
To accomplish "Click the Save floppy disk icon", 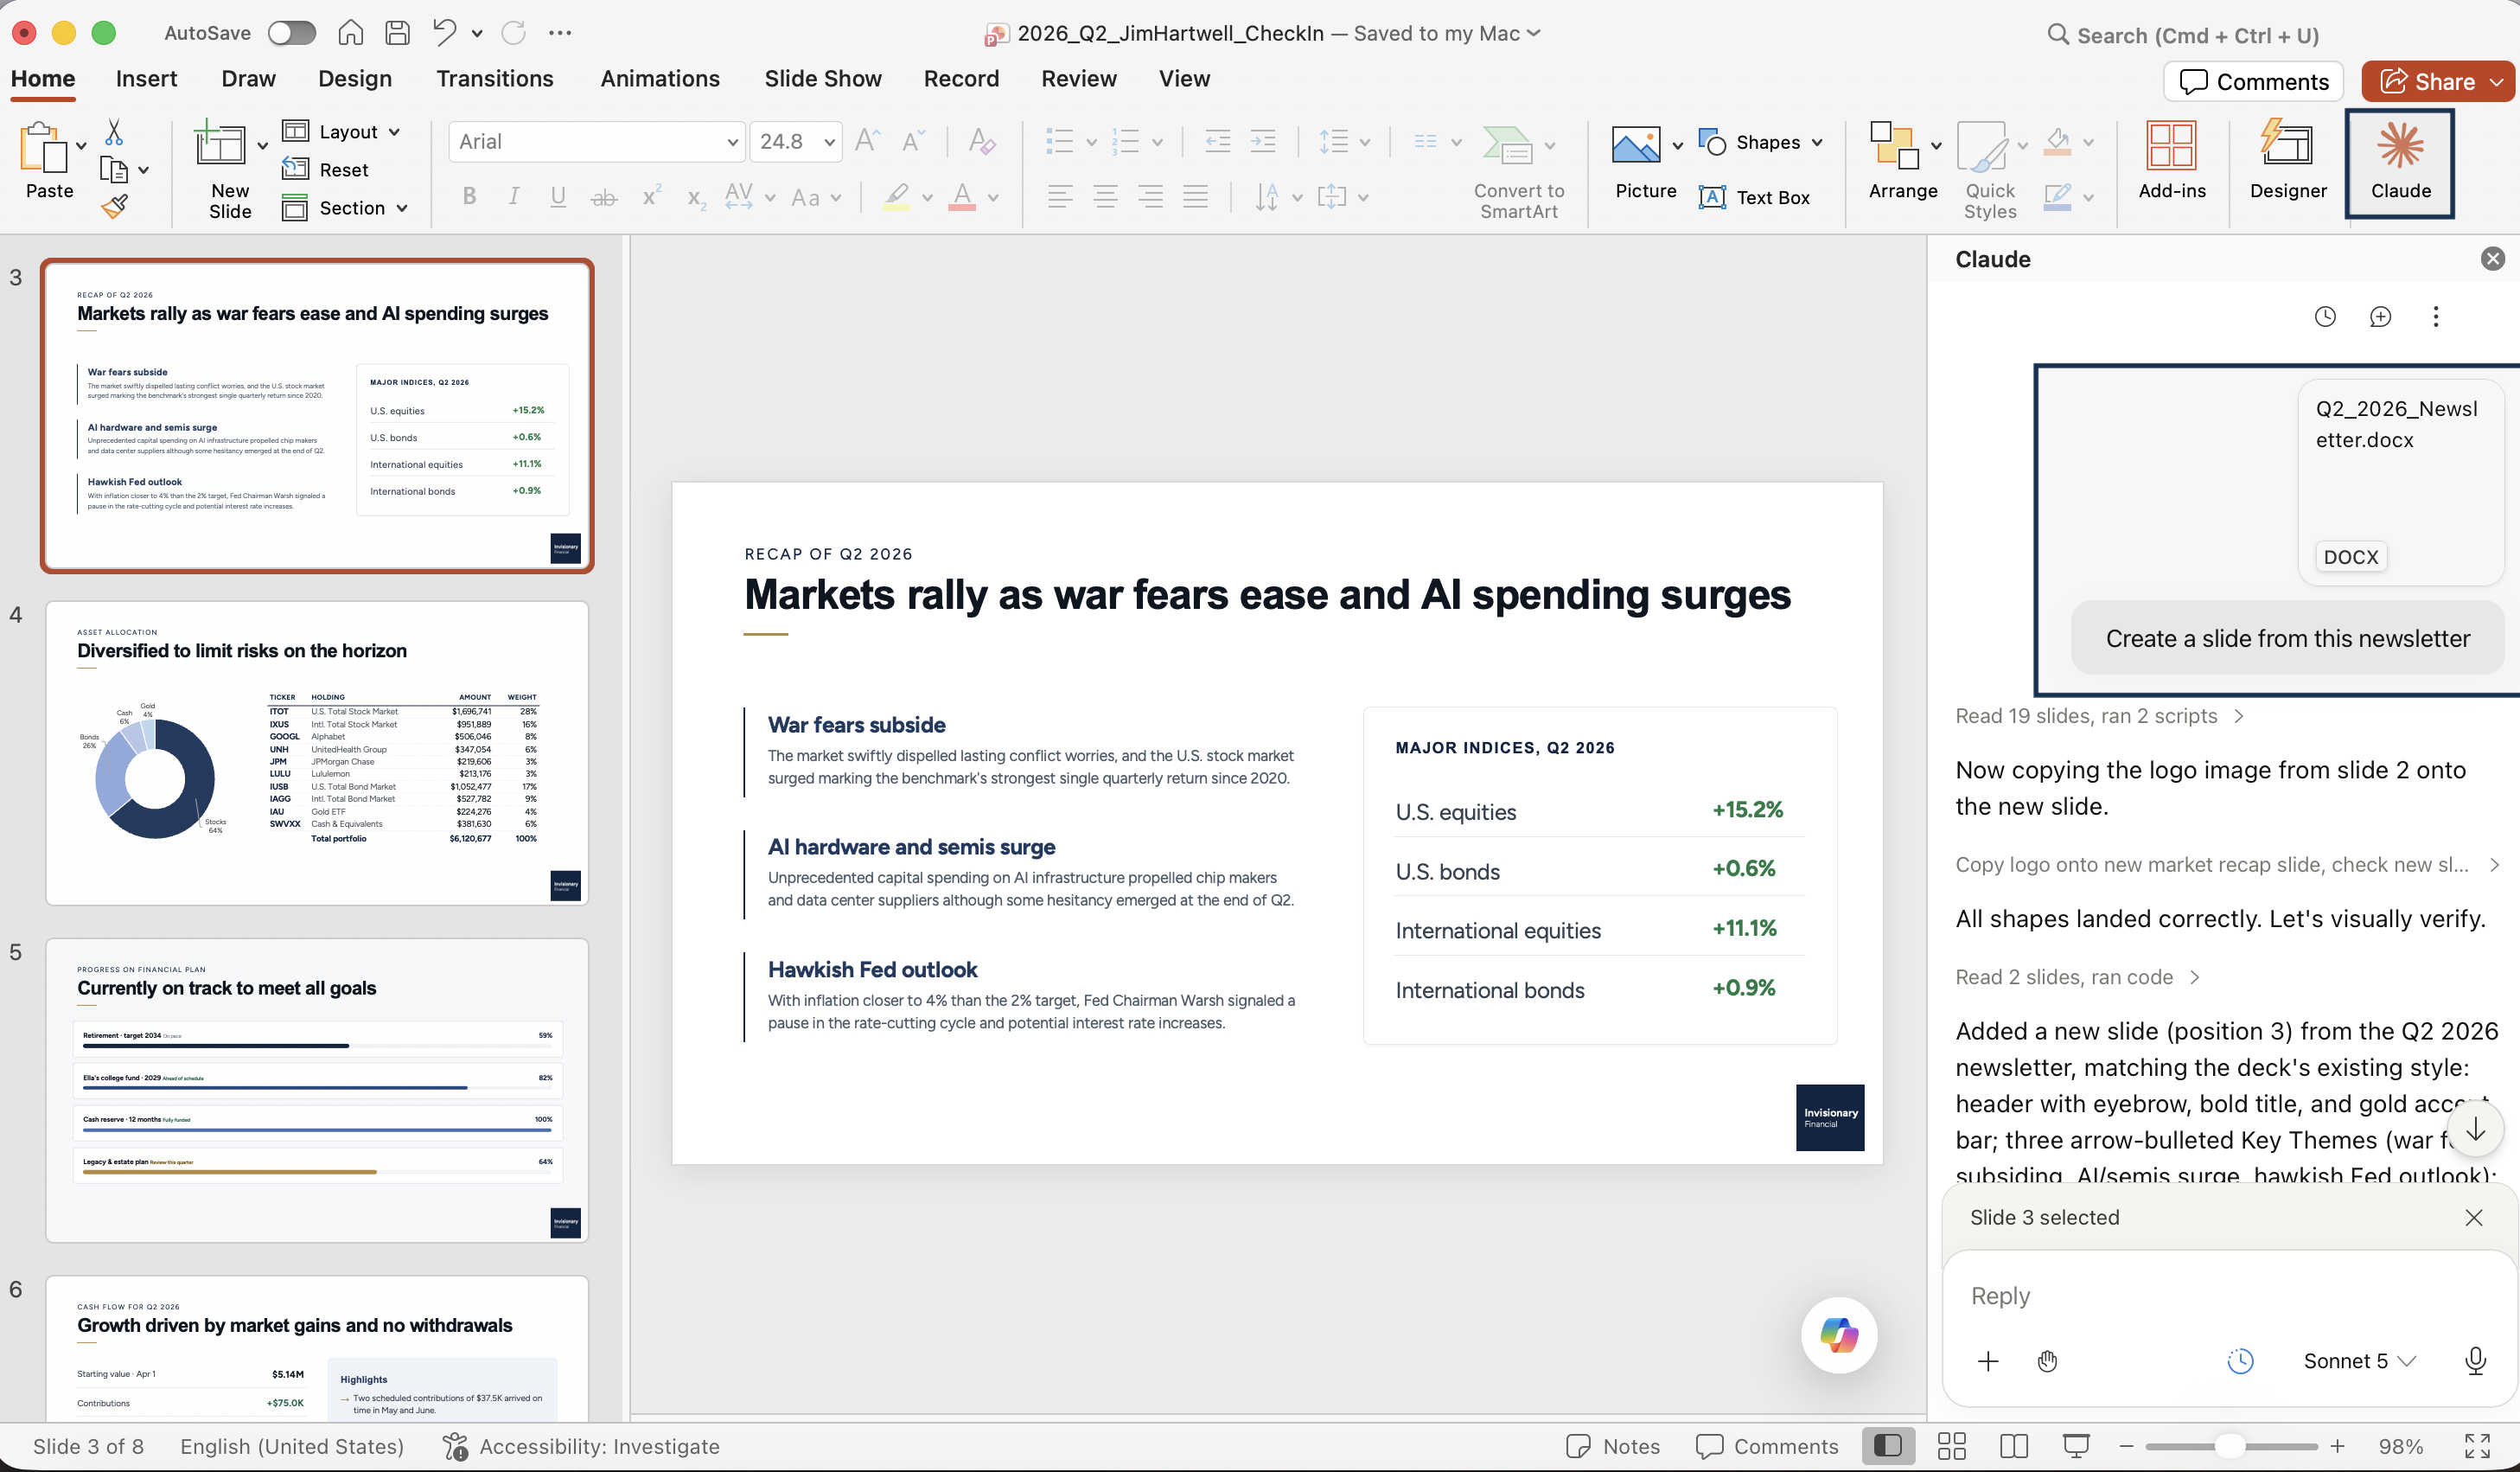I will (397, 33).
